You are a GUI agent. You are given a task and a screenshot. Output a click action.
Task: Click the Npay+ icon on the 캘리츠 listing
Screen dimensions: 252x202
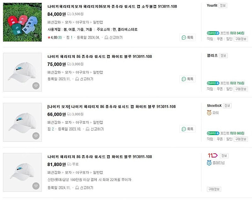[x=213, y=83]
